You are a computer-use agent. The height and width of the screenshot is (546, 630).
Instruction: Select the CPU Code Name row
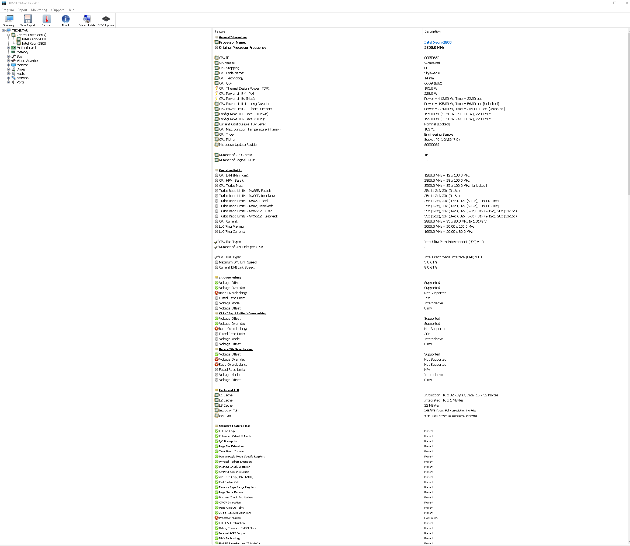420,73
